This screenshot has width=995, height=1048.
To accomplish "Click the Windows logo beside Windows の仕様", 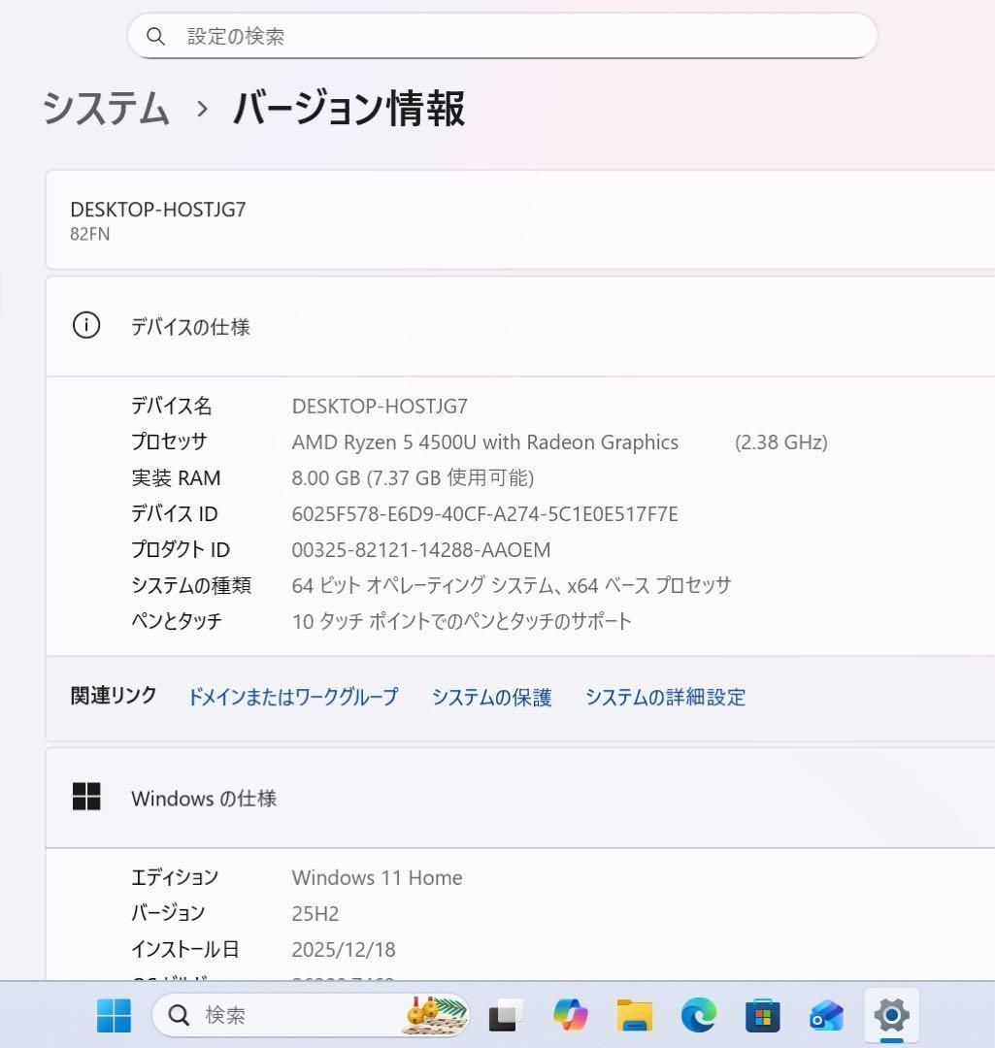I will tap(86, 796).
